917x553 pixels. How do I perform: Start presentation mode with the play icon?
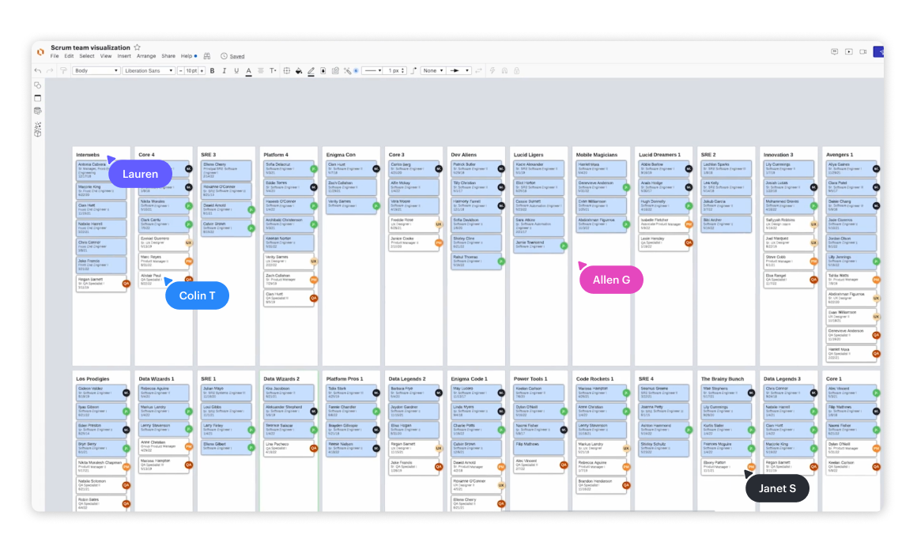(x=849, y=52)
